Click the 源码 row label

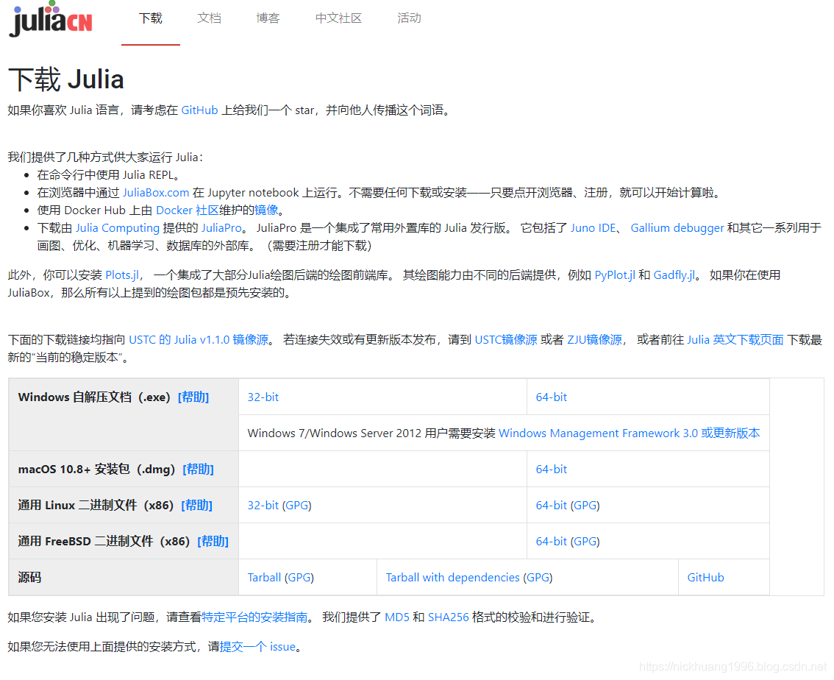pyautogui.click(x=29, y=578)
